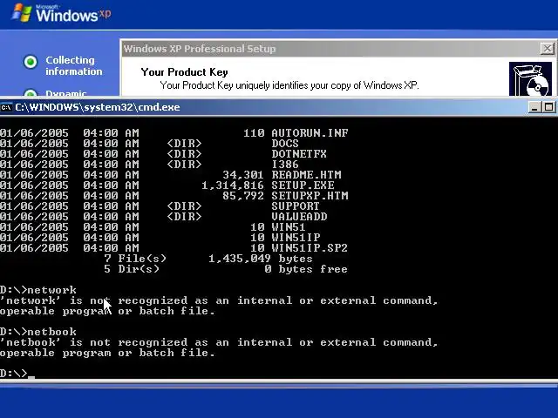Click the WIN51 file name
The height and width of the screenshot is (418, 558).
point(289,227)
